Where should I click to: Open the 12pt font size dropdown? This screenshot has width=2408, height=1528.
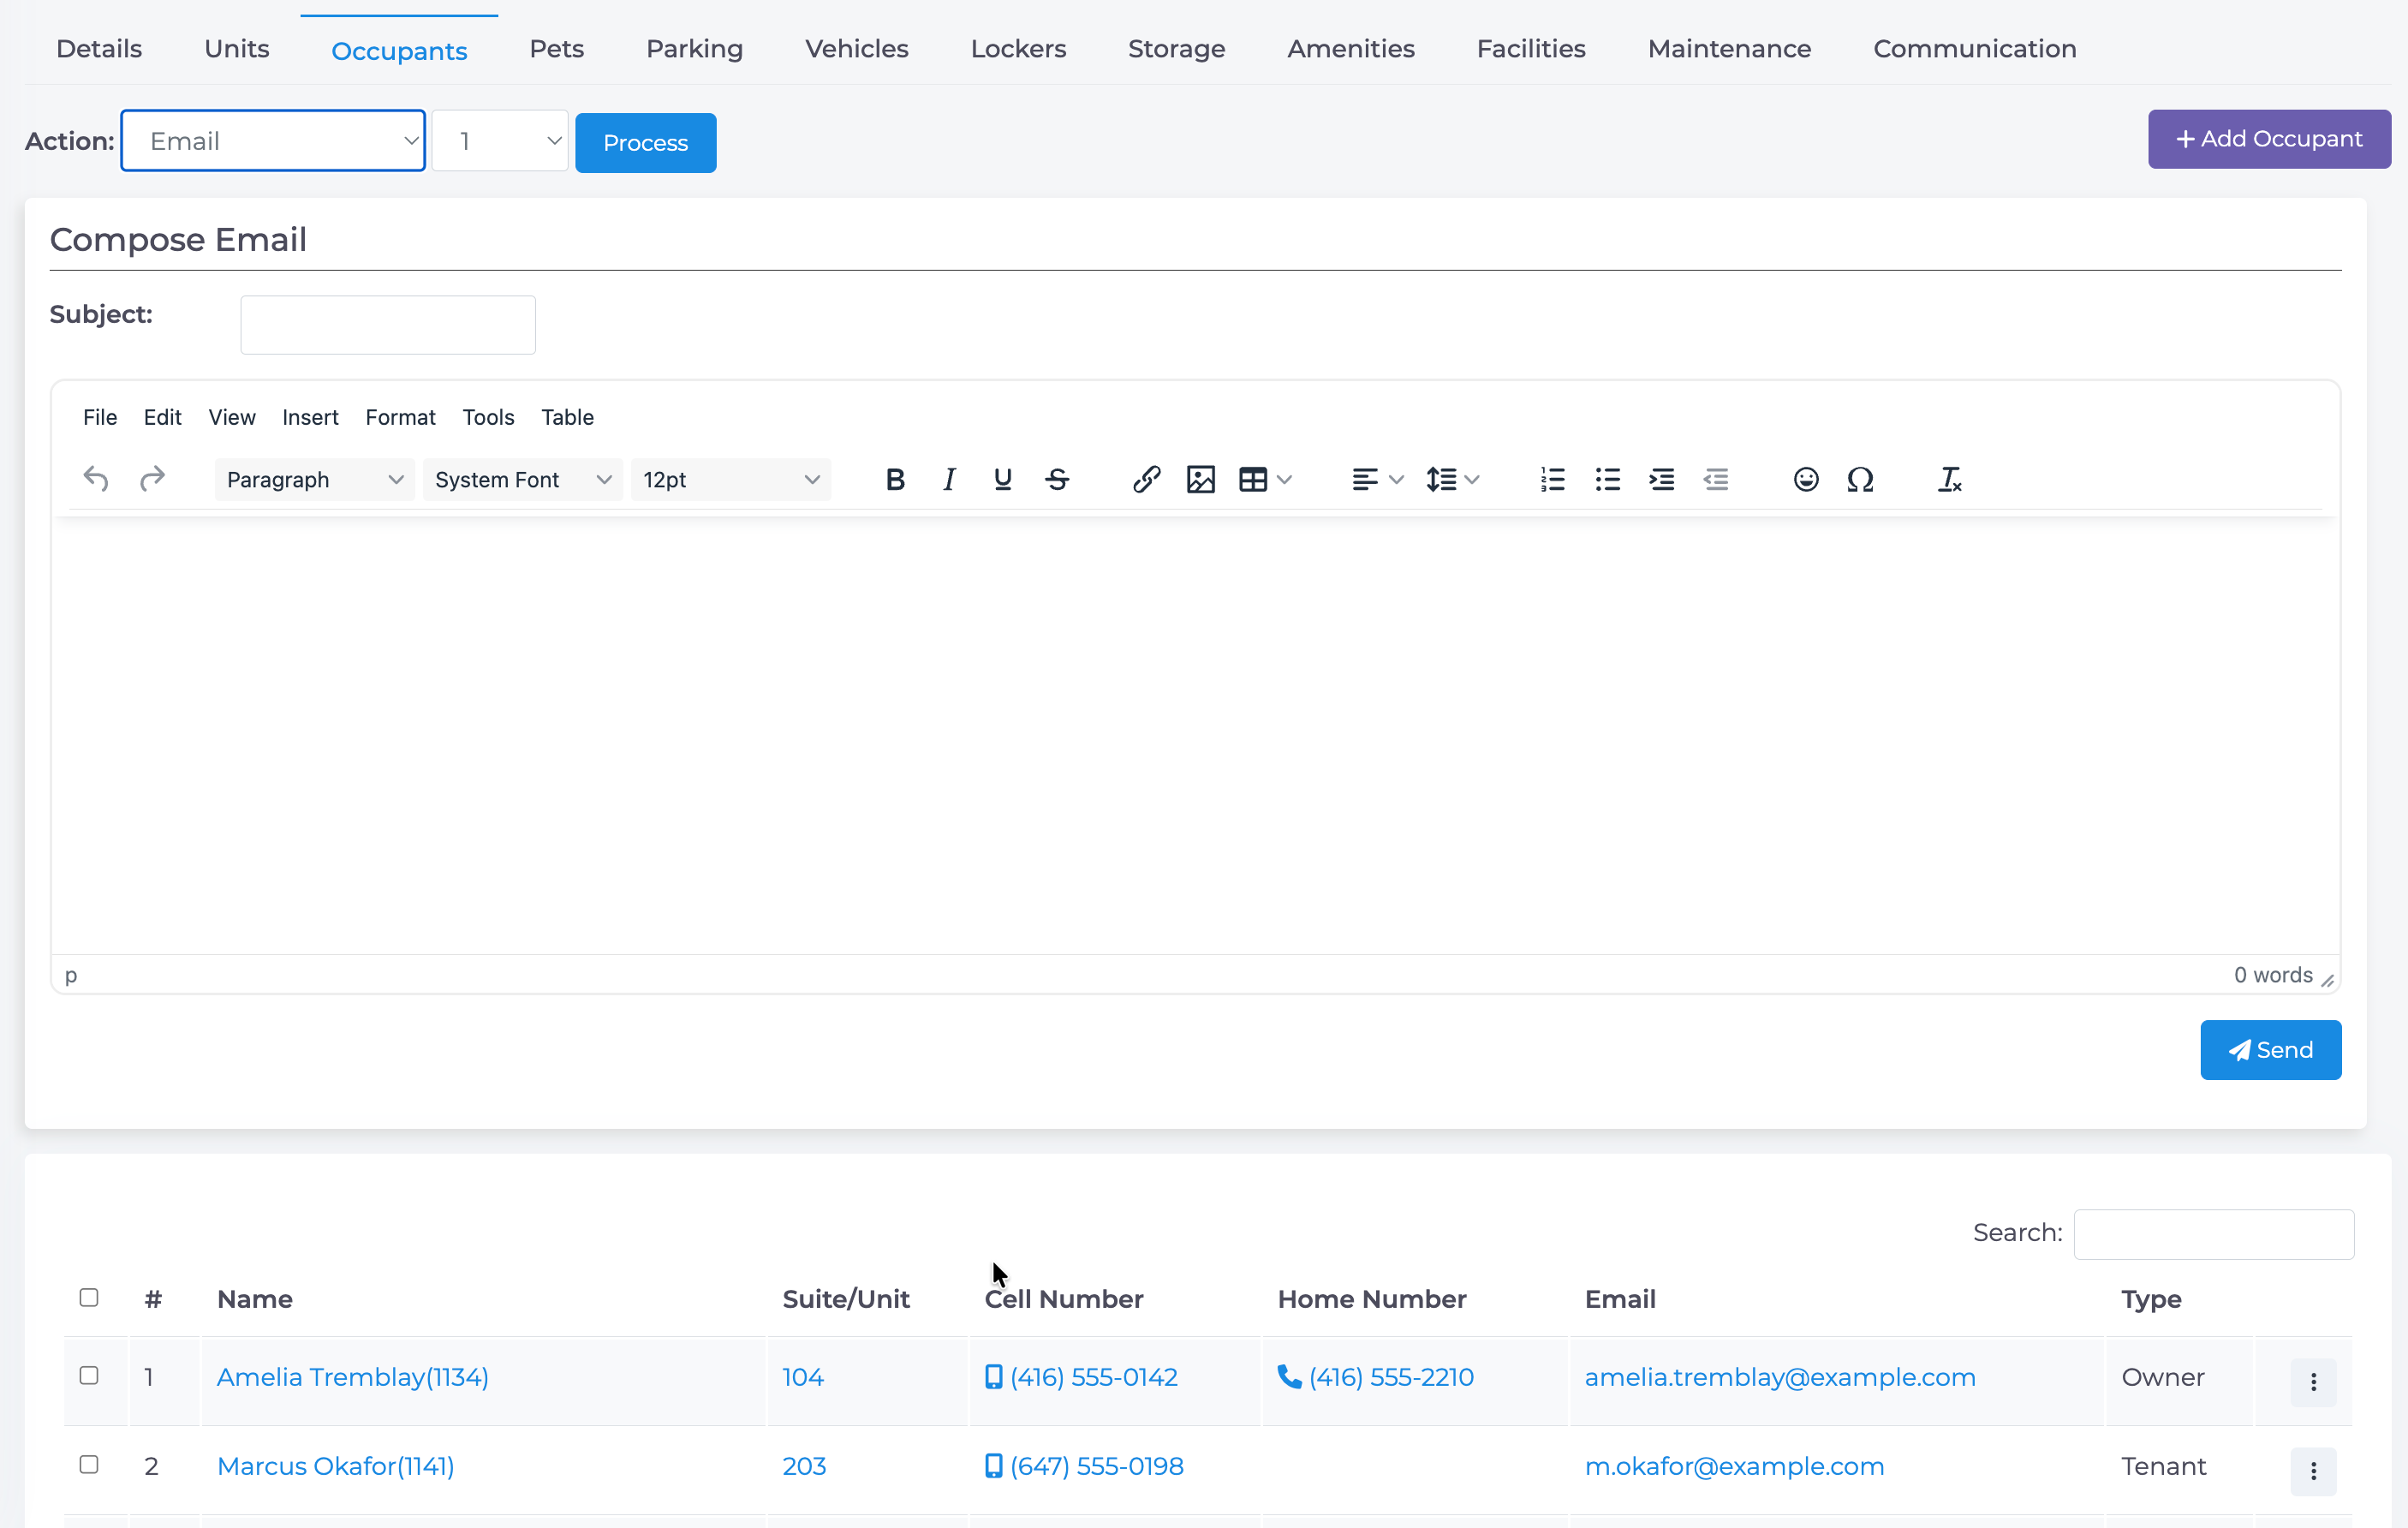[730, 480]
